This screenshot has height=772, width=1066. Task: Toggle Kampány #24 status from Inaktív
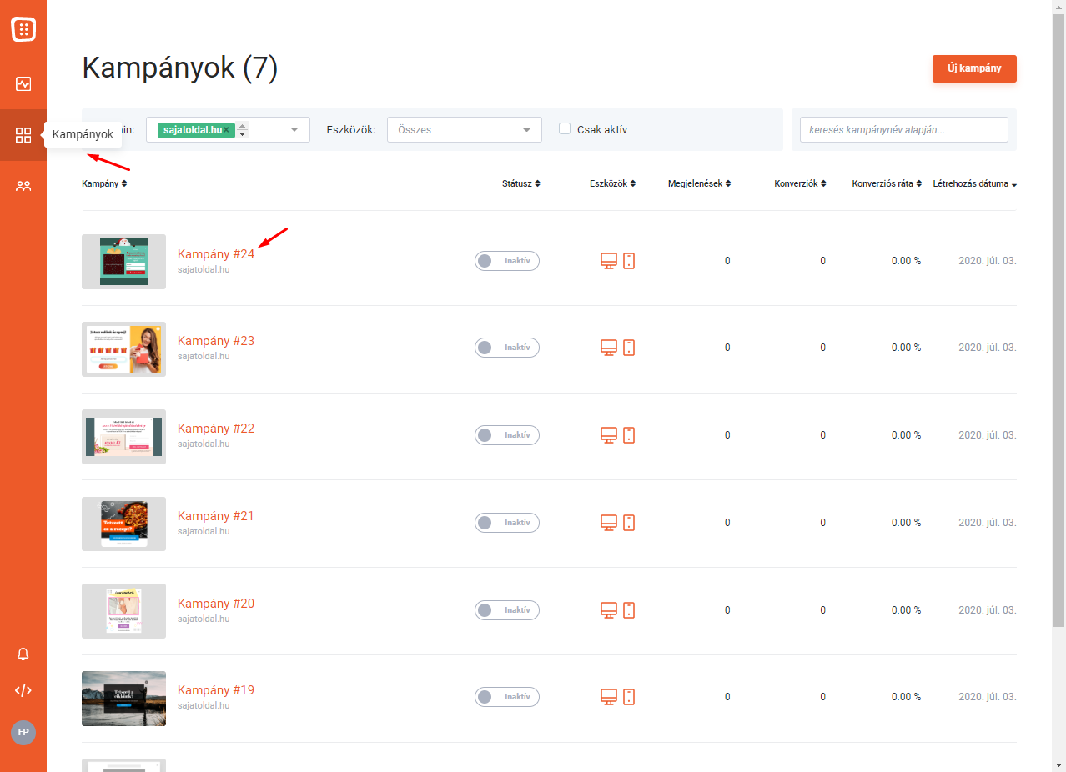[506, 261]
